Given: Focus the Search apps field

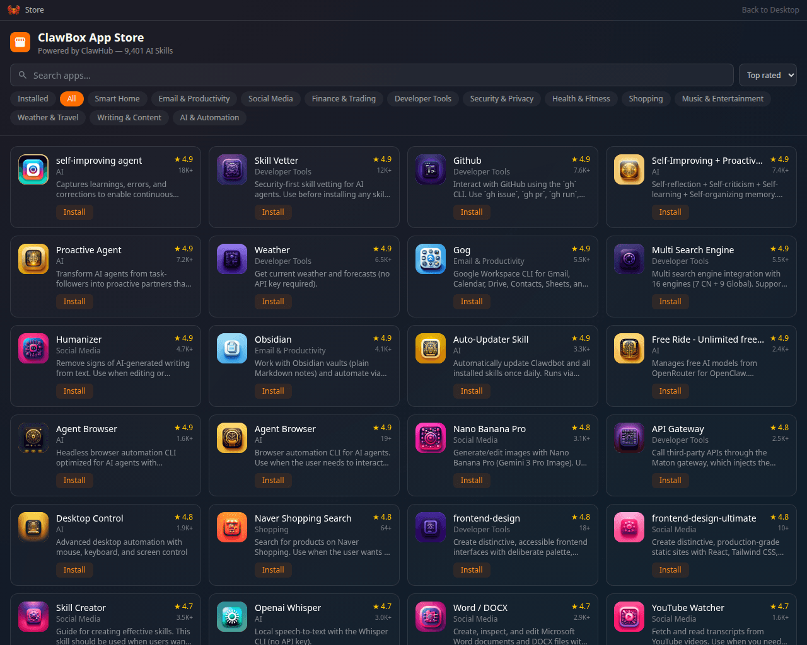Looking at the screenshot, I should [372, 75].
